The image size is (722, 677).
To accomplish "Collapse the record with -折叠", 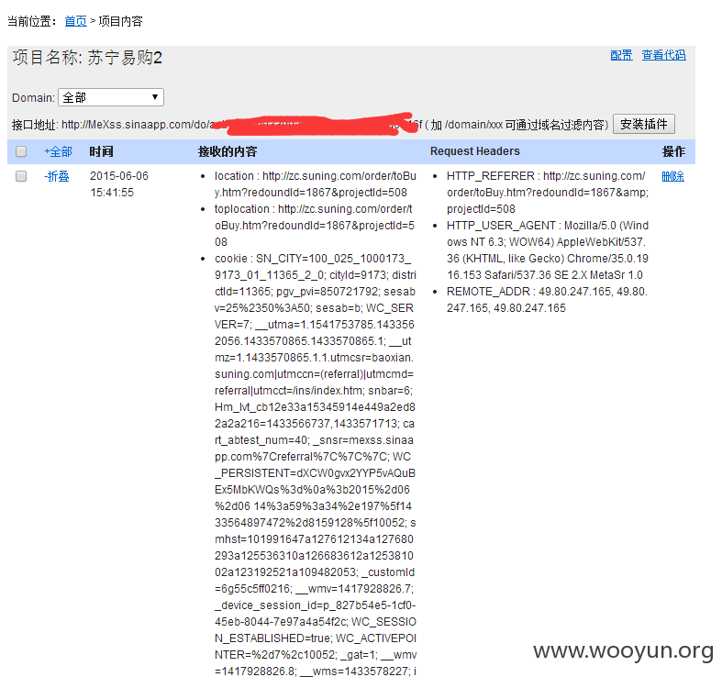I will 57,176.
